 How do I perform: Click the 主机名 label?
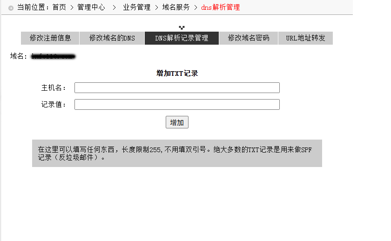coord(54,88)
